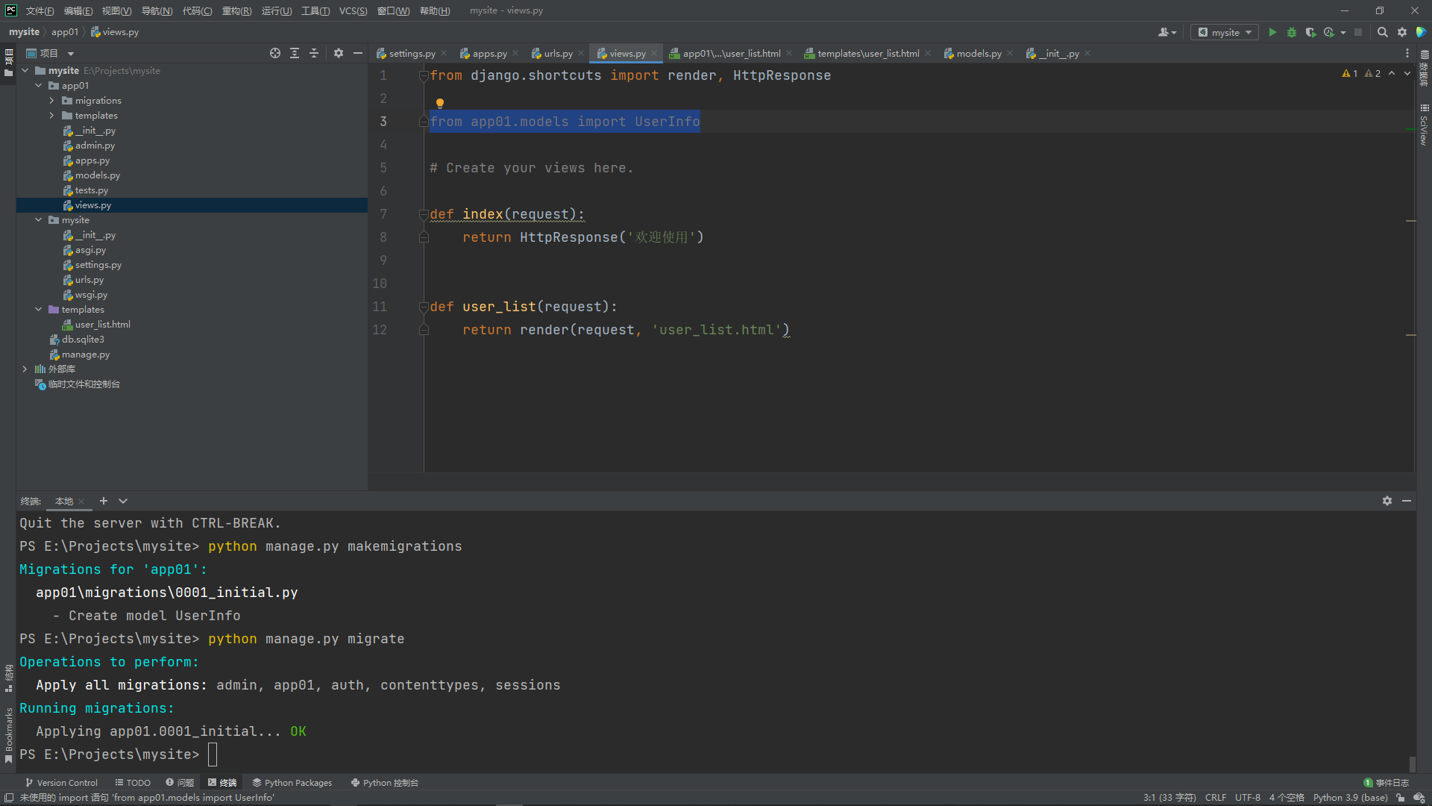The width and height of the screenshot is (1432, 806).
Task: Open the Refactor menu
Action: tap(236, 10)
